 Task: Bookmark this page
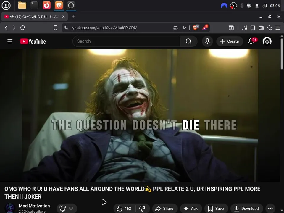pos(55,28)
